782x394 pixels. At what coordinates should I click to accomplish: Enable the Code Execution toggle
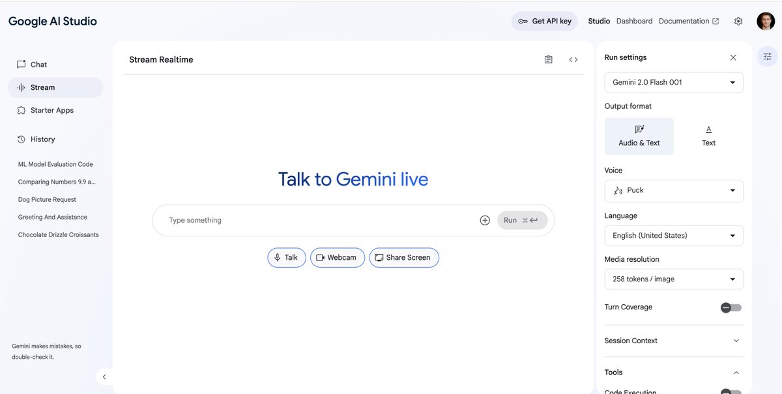tap(730, 391)
